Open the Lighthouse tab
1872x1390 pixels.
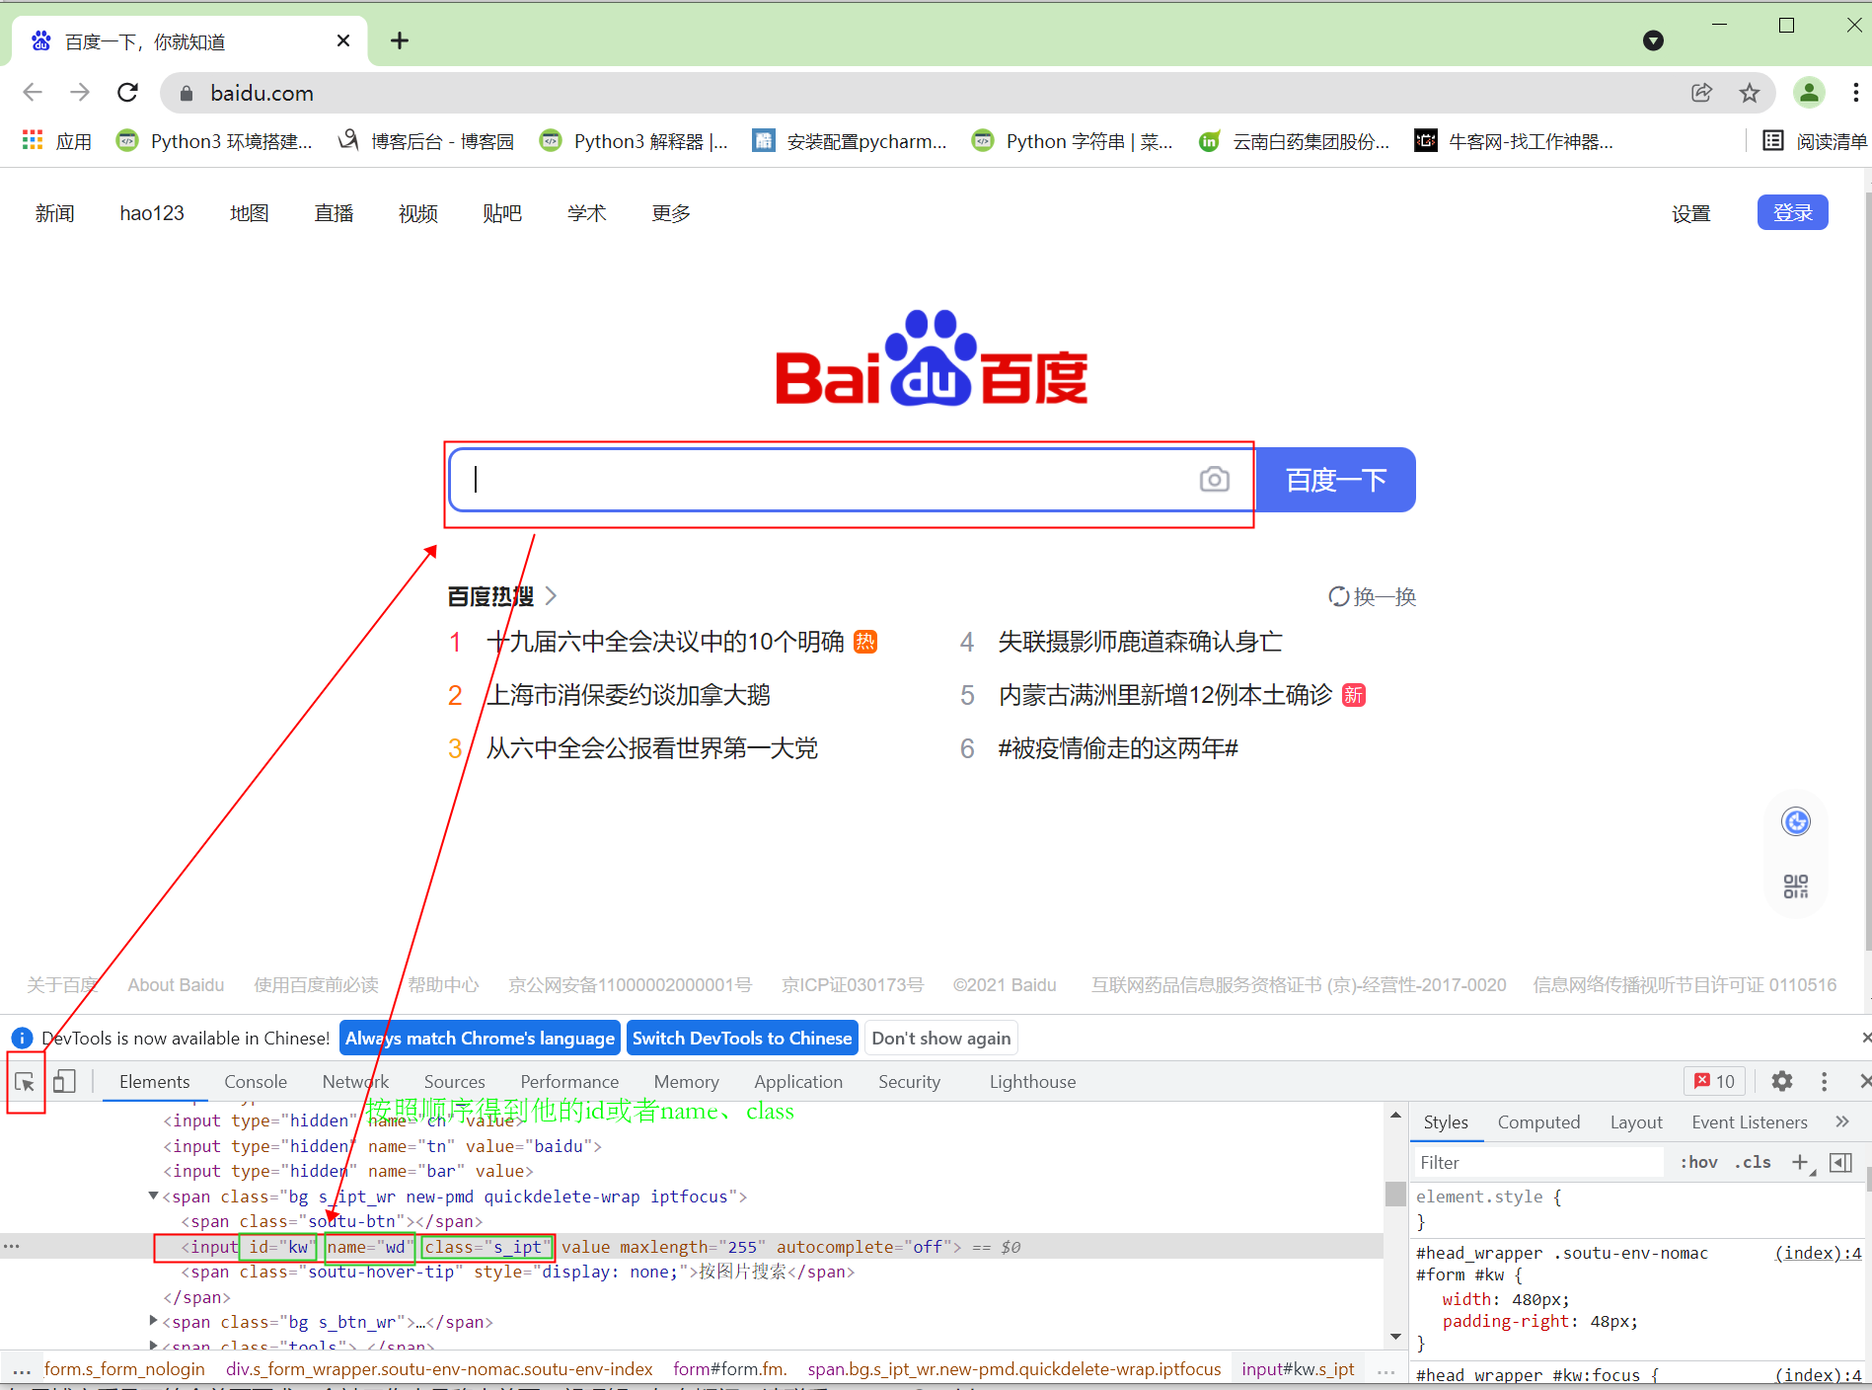tap(1033, 1082)
